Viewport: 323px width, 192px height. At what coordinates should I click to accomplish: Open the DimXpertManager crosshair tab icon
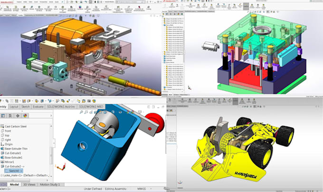tap(18, 116)
